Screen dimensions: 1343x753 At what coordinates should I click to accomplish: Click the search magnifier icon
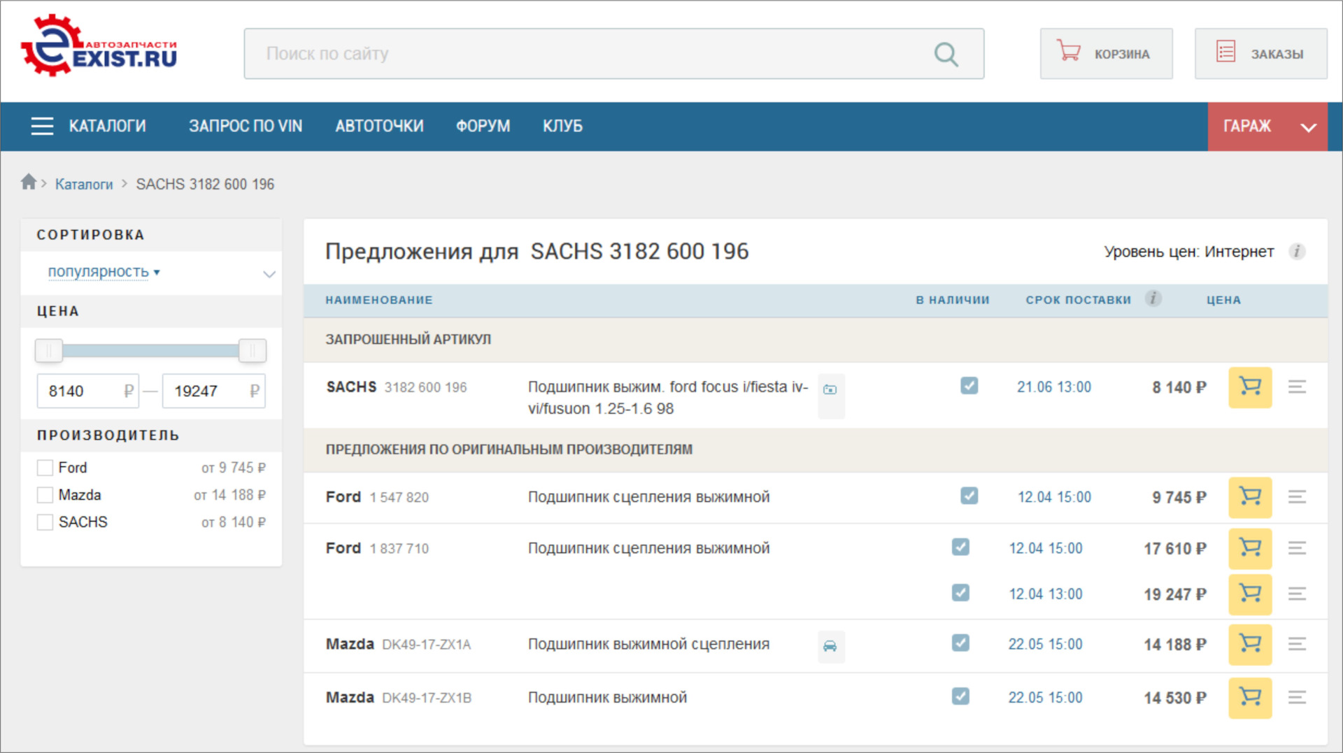coord(946,54)
